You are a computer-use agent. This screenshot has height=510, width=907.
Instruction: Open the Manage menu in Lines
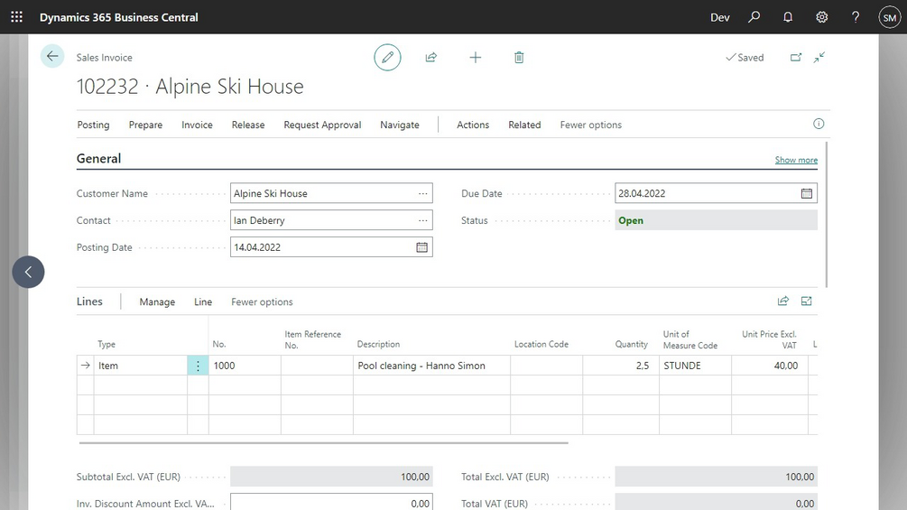click(157, 301)
